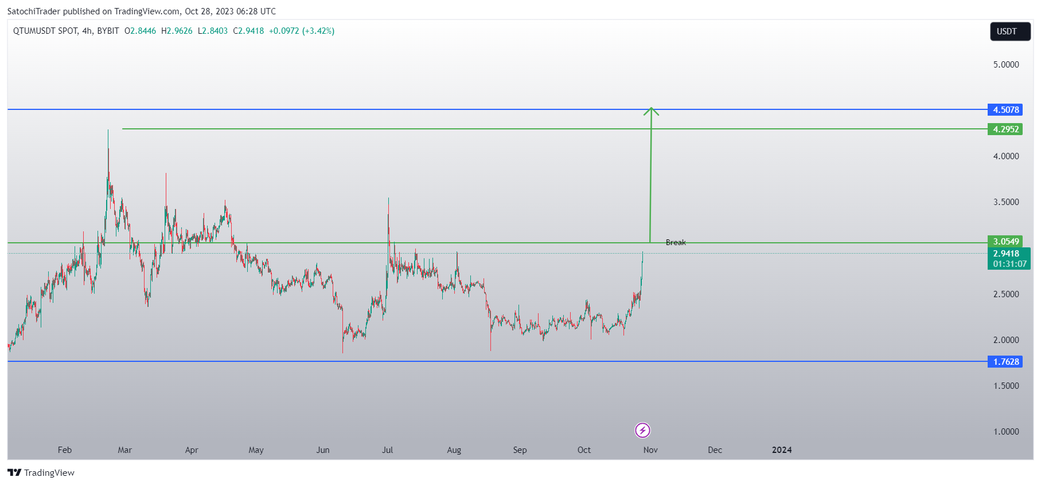Click the change value +0.0972 (+3.42%)
1041x485 pixels.
(302, 31)
